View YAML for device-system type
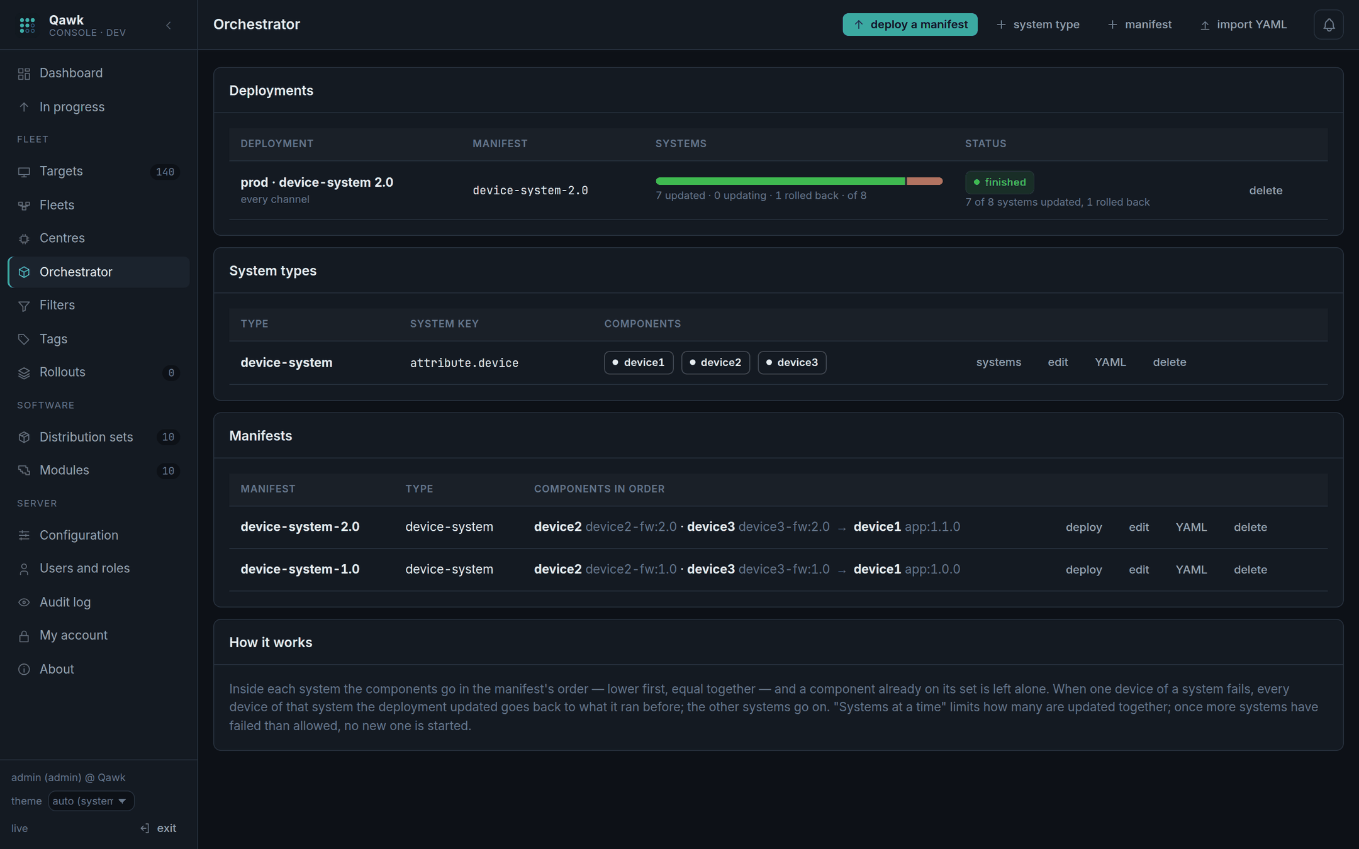The height and width of the screenshot is (849, 1359). click(1110, 362)
